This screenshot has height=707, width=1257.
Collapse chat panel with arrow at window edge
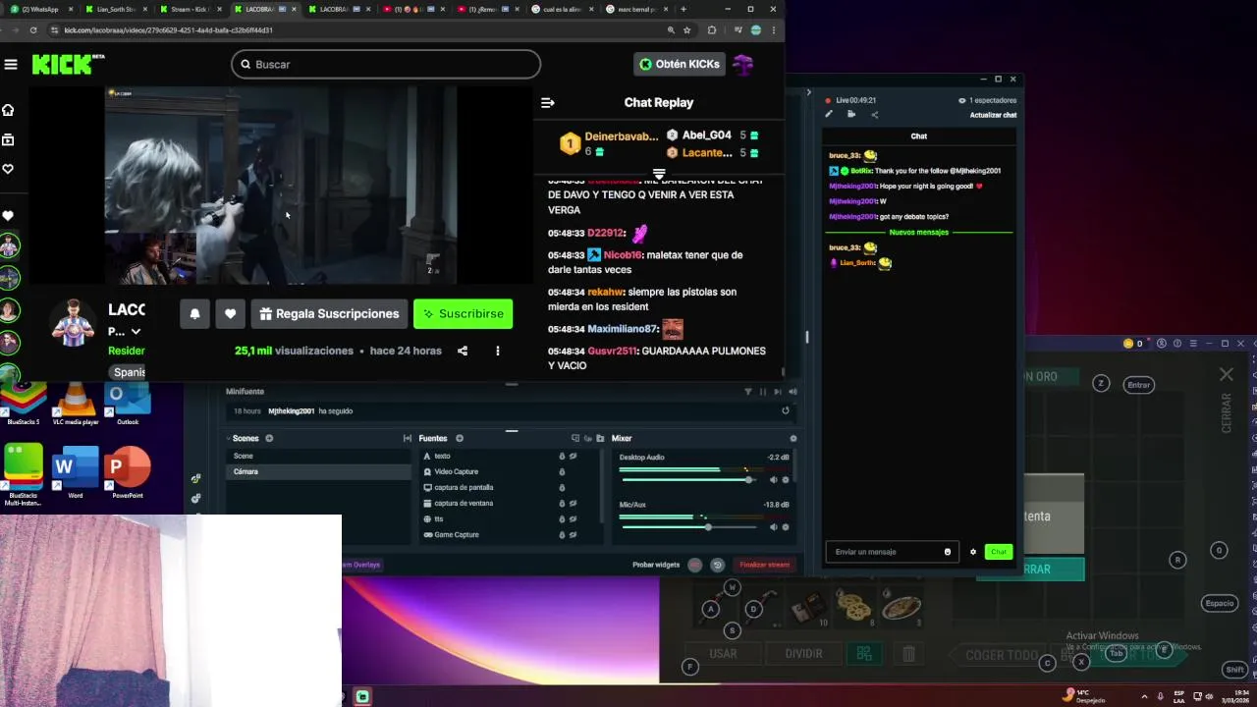point(809,92)
